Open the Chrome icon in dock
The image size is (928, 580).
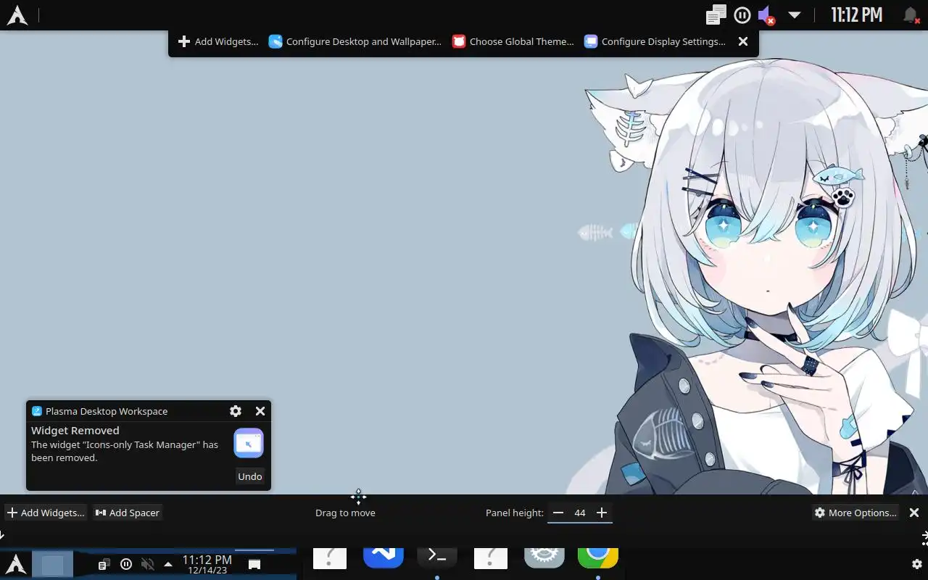coord(598,557)
